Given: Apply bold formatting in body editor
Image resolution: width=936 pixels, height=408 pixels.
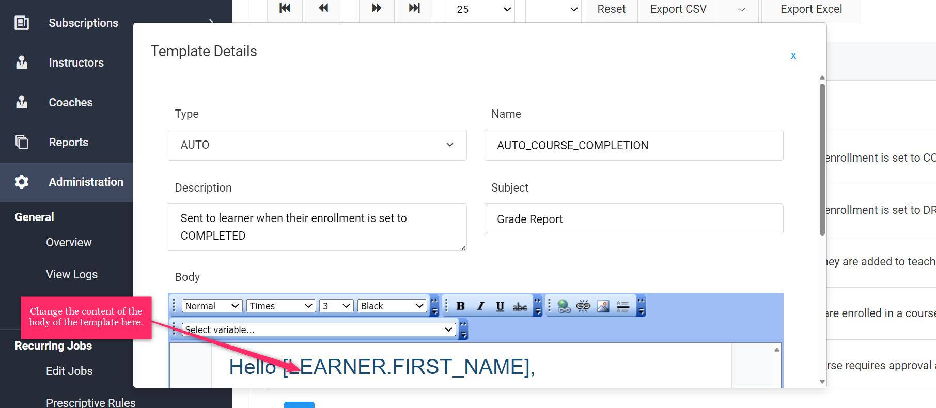Looking at the screenshot, I should (x=460, y=306).
